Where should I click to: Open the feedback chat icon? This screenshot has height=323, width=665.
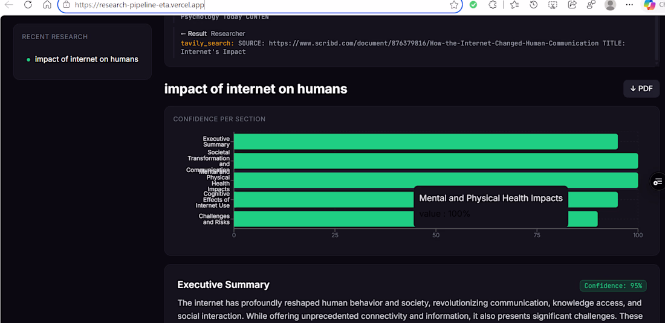(591, 5)
